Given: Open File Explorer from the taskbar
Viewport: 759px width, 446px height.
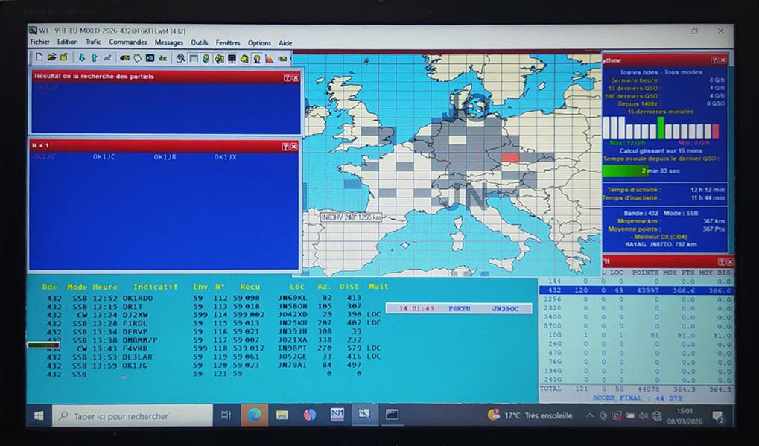Looking at the screenshot, I should (282, 415).
